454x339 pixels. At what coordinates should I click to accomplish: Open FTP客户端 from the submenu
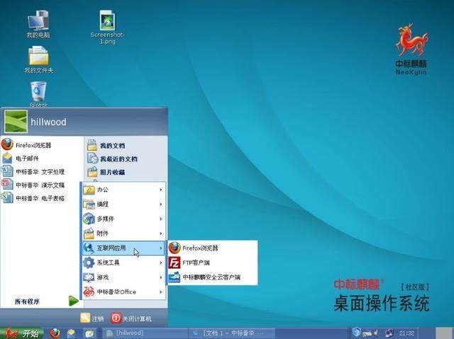[x=213, y=263]
